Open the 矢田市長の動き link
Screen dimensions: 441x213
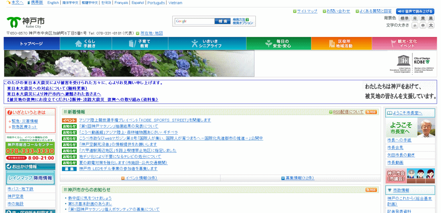tap(401, 155)
